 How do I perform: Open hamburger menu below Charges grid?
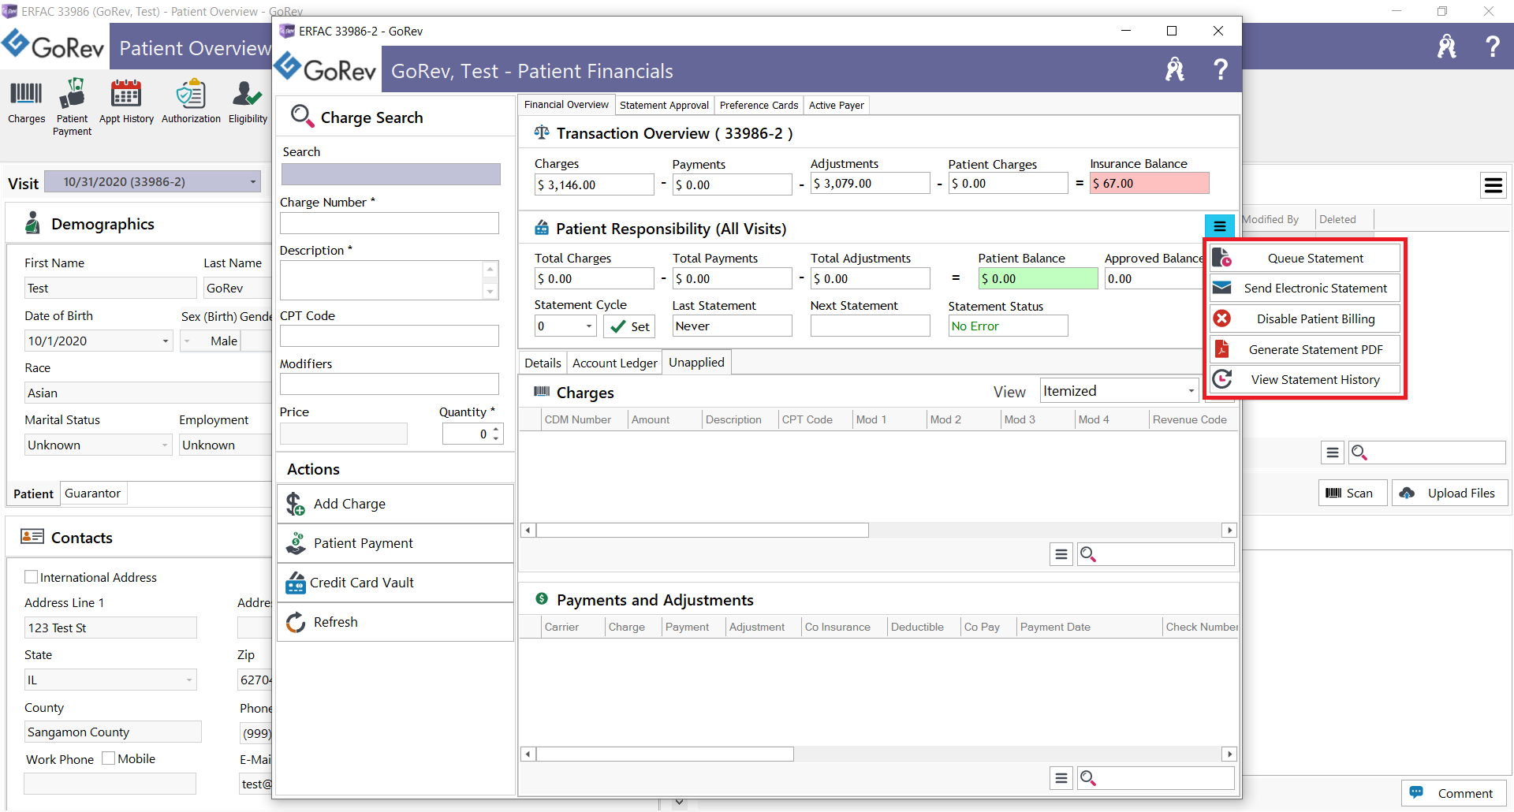(x=1061, y=554)
